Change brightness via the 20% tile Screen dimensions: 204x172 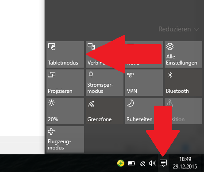(65, 111)
